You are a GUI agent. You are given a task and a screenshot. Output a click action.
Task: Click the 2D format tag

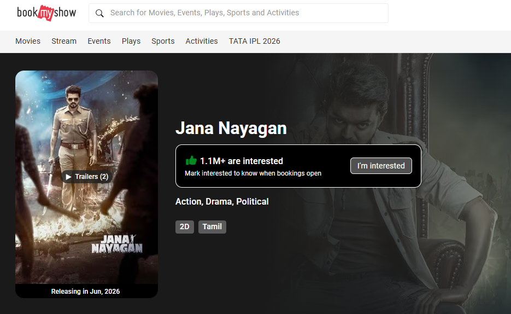185,226
